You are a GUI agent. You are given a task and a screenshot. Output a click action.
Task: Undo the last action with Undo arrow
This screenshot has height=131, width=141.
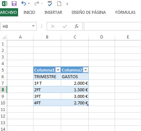tap(24, 4)
